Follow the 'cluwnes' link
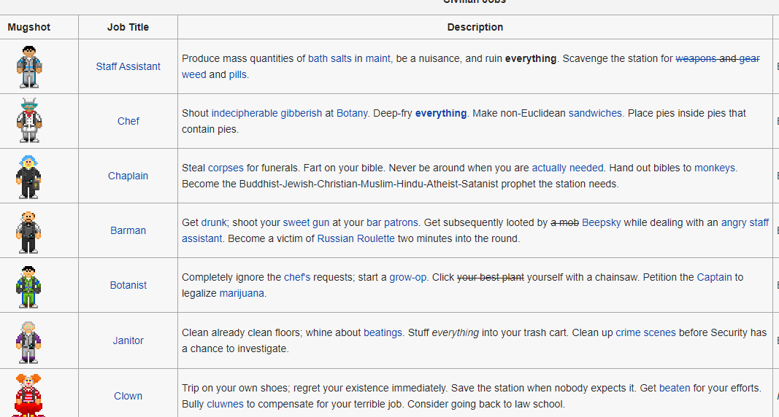 click(225, 404)
